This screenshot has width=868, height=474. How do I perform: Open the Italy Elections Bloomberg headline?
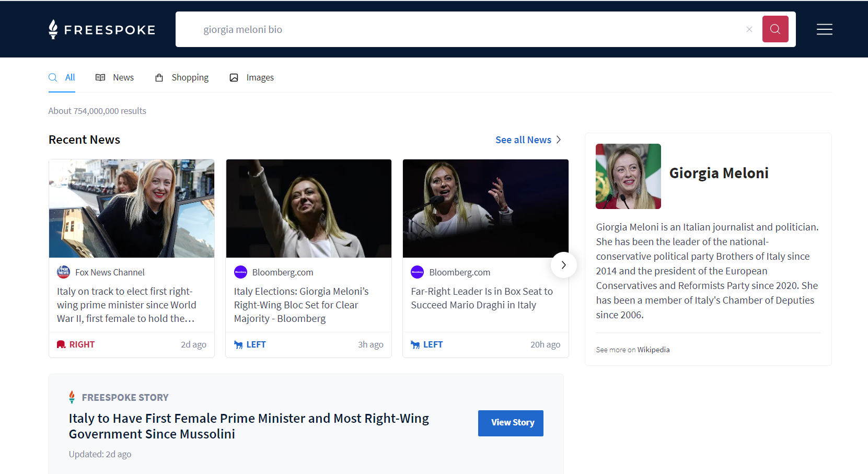point(302,305)
